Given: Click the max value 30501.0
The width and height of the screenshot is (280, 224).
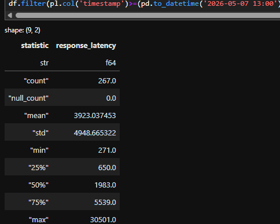Looking at the screenshot, I should click(103, 220).
